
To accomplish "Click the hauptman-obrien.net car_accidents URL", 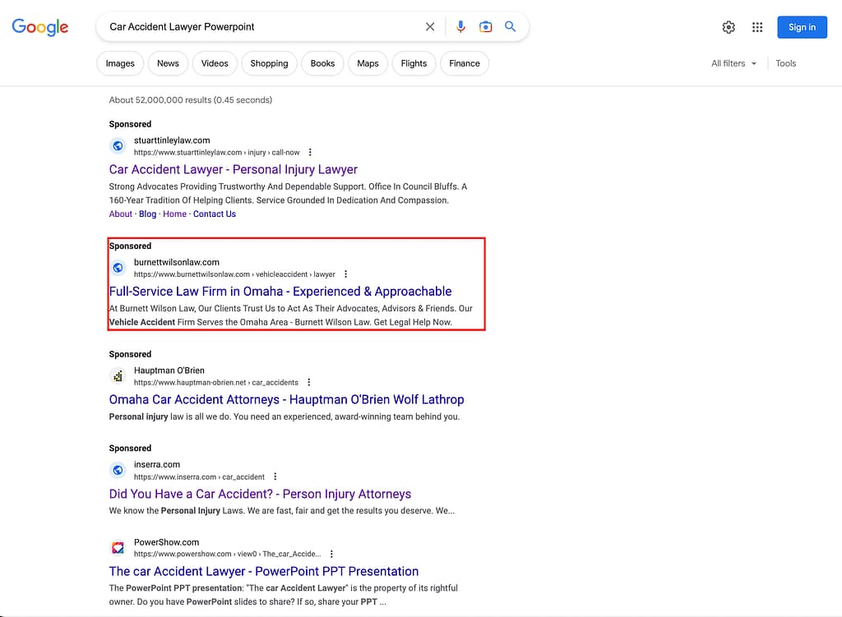I will (x=216, y=383).
